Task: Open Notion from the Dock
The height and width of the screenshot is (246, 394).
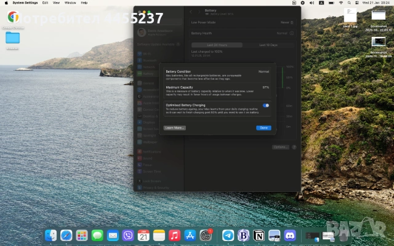Action: click(259, 236)
